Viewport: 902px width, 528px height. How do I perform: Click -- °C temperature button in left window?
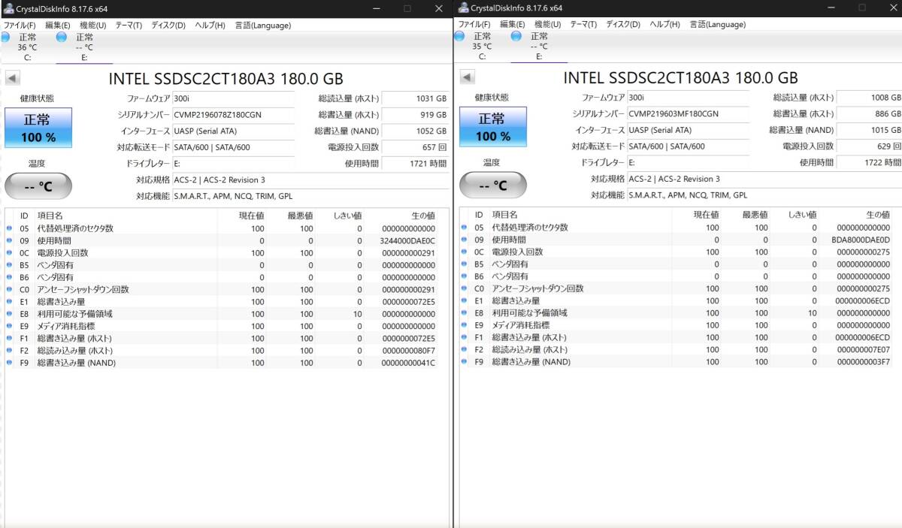[38, 186]
